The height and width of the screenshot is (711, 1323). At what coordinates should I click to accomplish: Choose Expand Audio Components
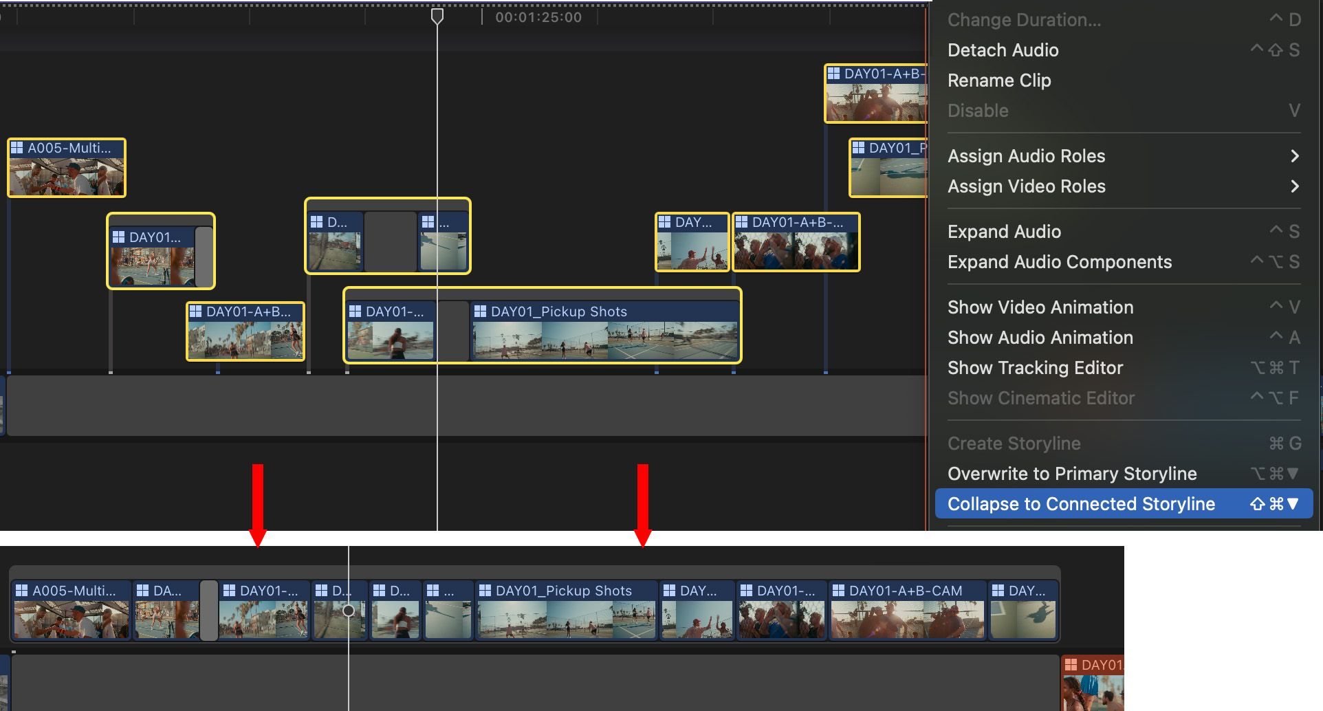pos(1059,262)
